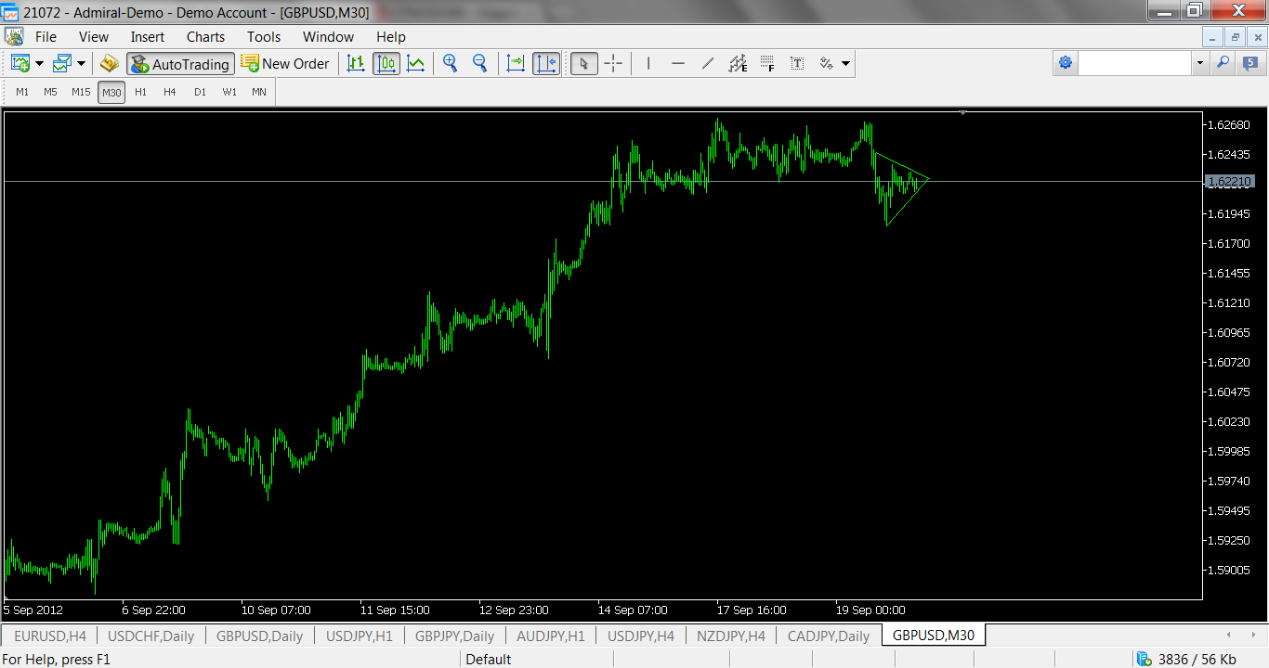Select the Arrows tool icon
This screenshot has height=668, width=1269.
[x=826, y=64]
